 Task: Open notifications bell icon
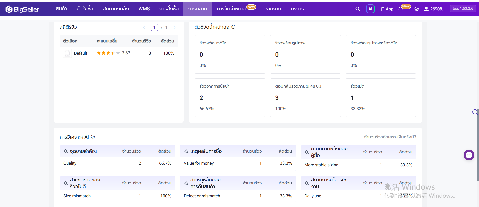[400, 9]
